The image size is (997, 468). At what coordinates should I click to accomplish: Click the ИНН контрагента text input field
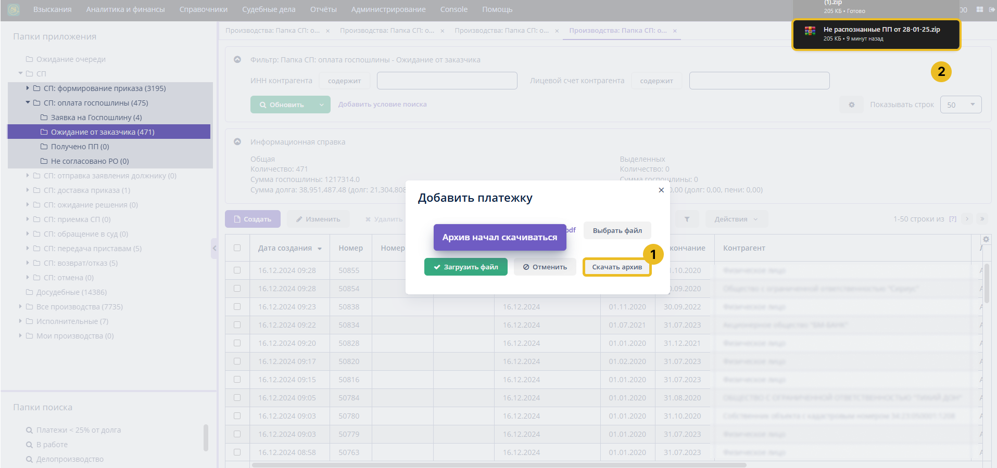point(447,81)
